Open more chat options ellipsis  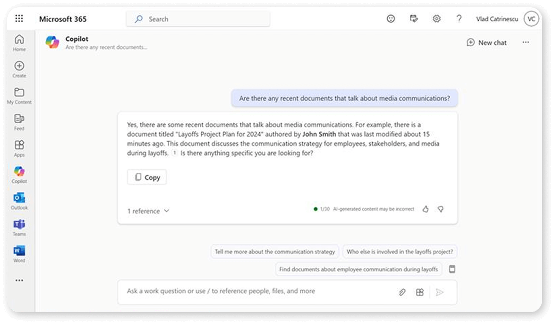point(526,43)
